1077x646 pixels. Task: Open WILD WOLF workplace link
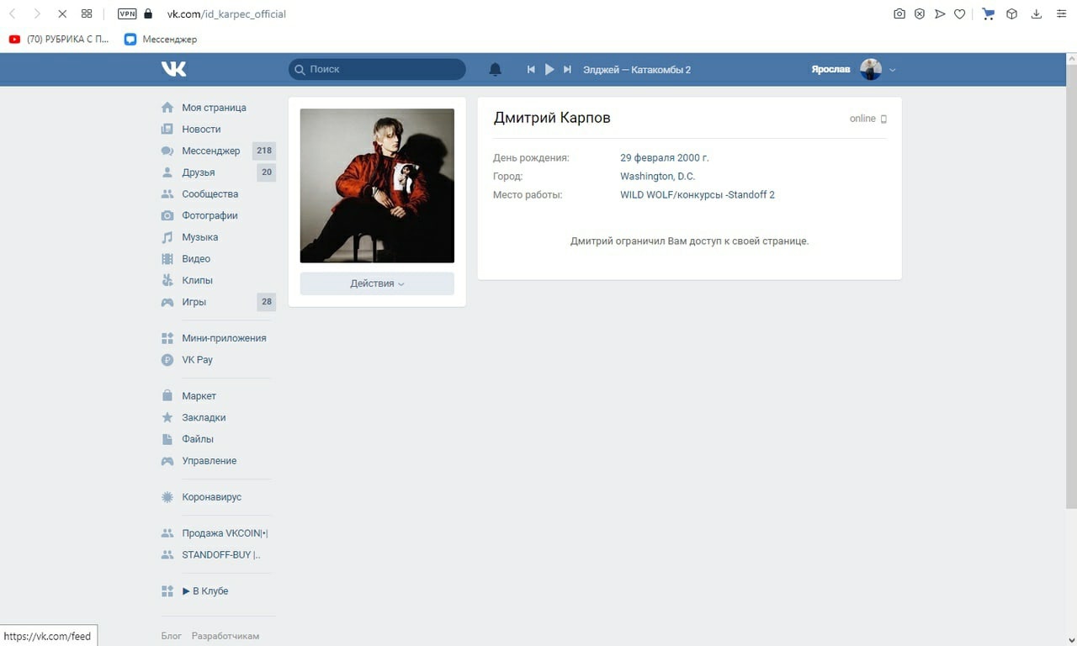click(697, 195)
